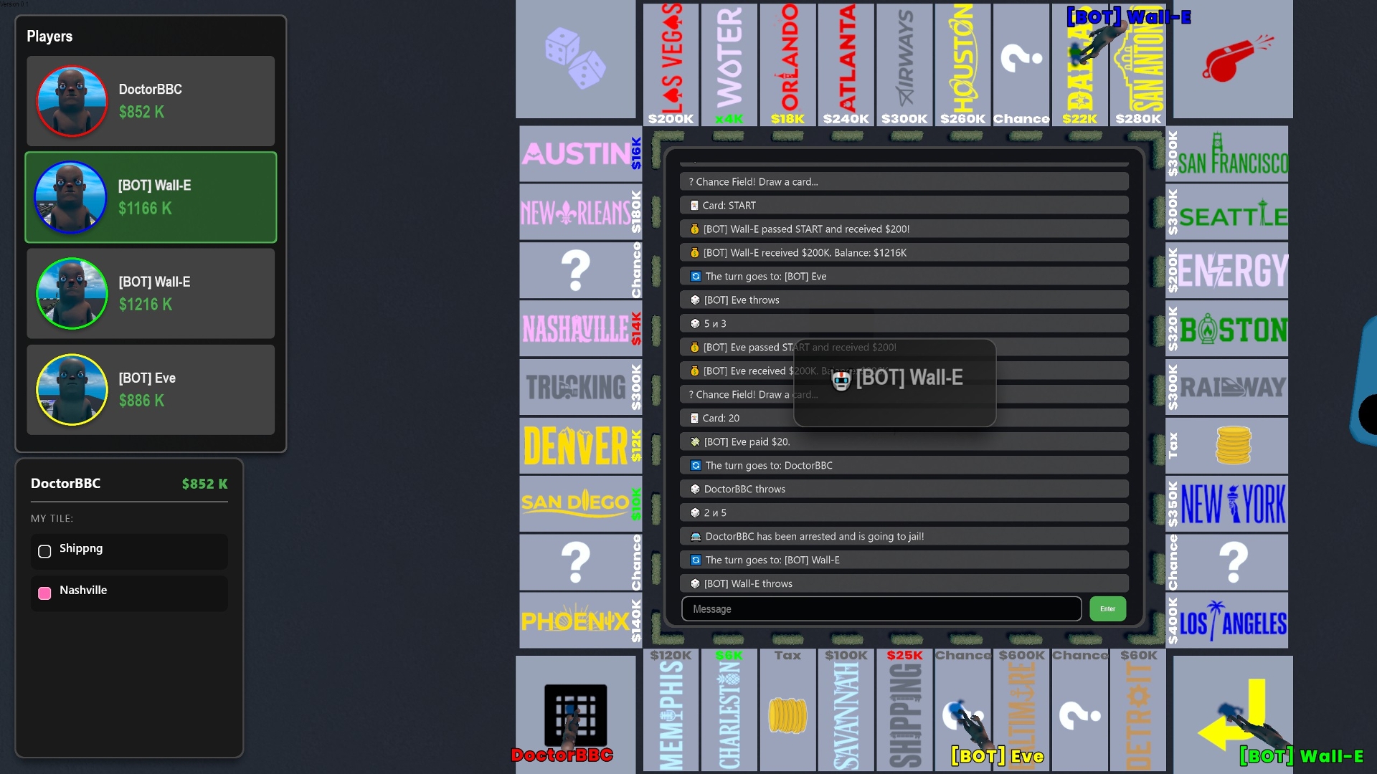Toggle the Shippng tile checkbox
This screenshot has height=774, width=1377.
(x=44, y=551)
